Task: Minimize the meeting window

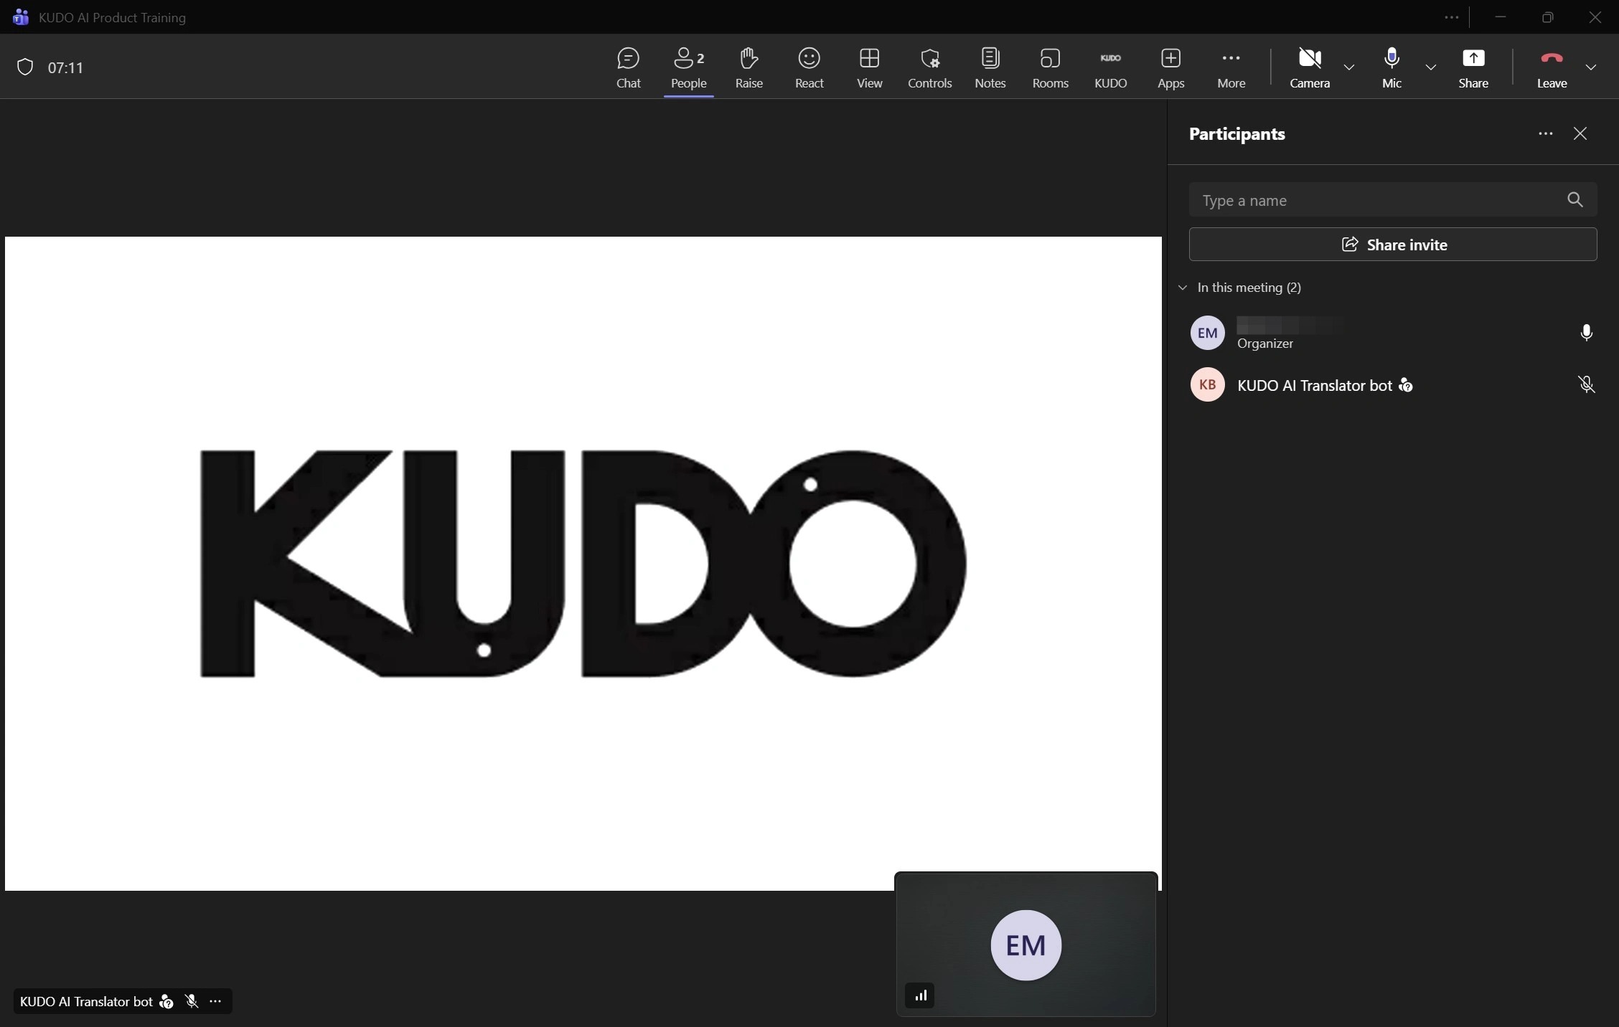Action: pyautogui.click(x=1500, y=17)
